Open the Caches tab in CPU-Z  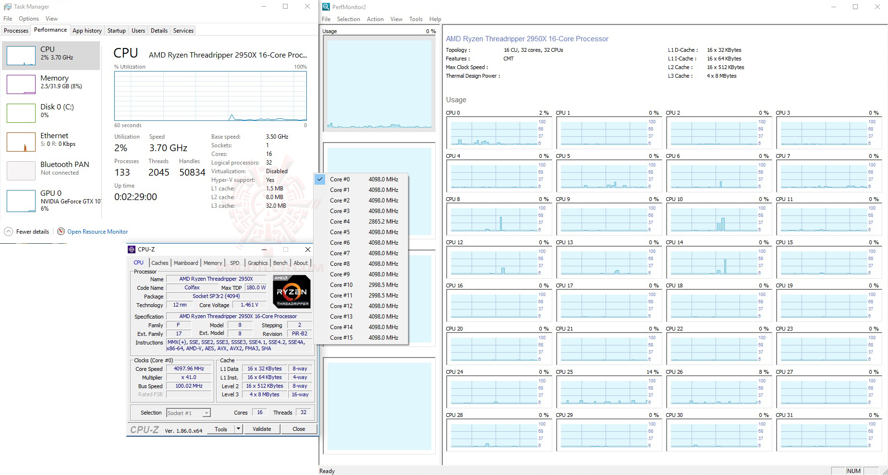pyautogui.click(x=160, y=263)
